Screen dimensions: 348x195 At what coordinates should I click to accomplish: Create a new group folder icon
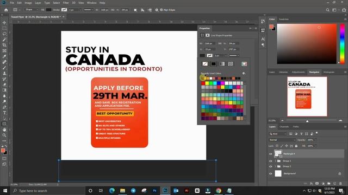click(x=328, y=184)
